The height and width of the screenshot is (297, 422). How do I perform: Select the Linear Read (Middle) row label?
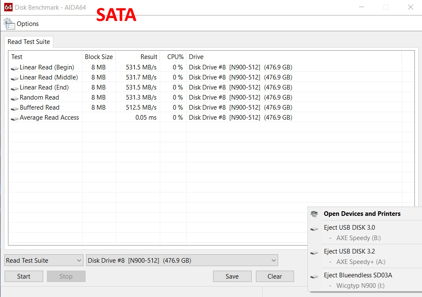point(49,77)
